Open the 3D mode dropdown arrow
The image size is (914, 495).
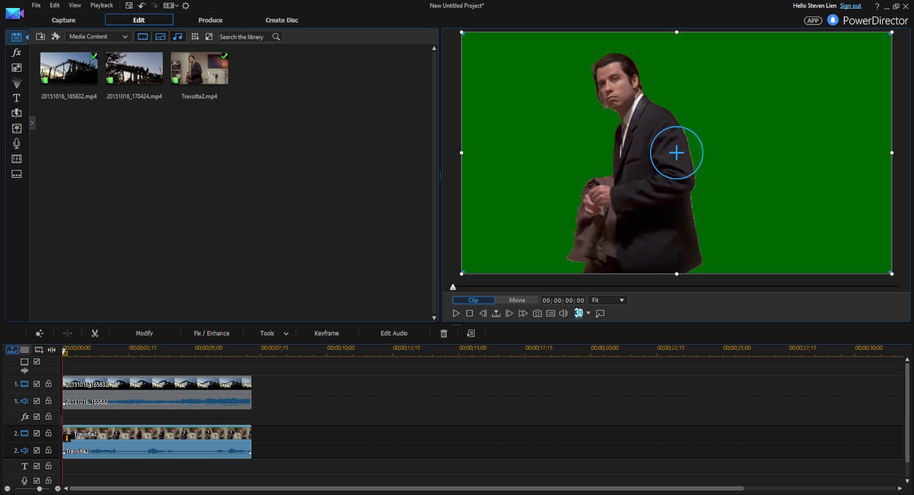click(x=588, y=313)
